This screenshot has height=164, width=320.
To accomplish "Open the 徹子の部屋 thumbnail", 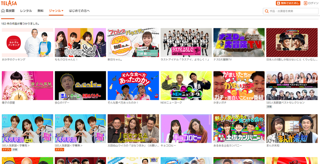I will 27,86.
